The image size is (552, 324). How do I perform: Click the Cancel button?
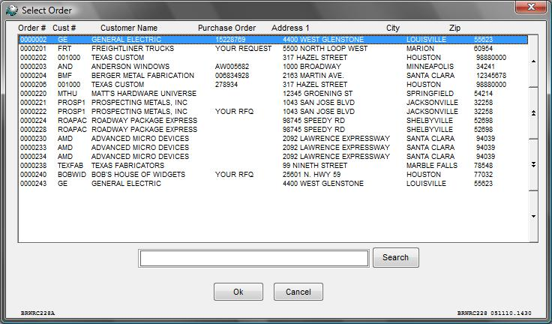(x=298, y=292)
